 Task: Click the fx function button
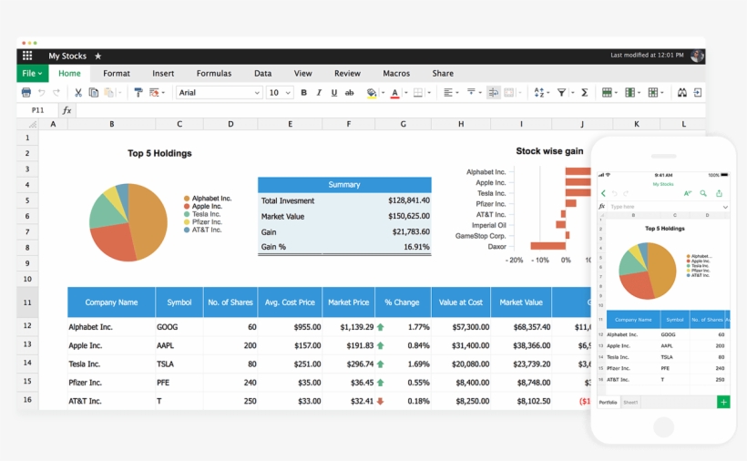(x=67, y=110)
